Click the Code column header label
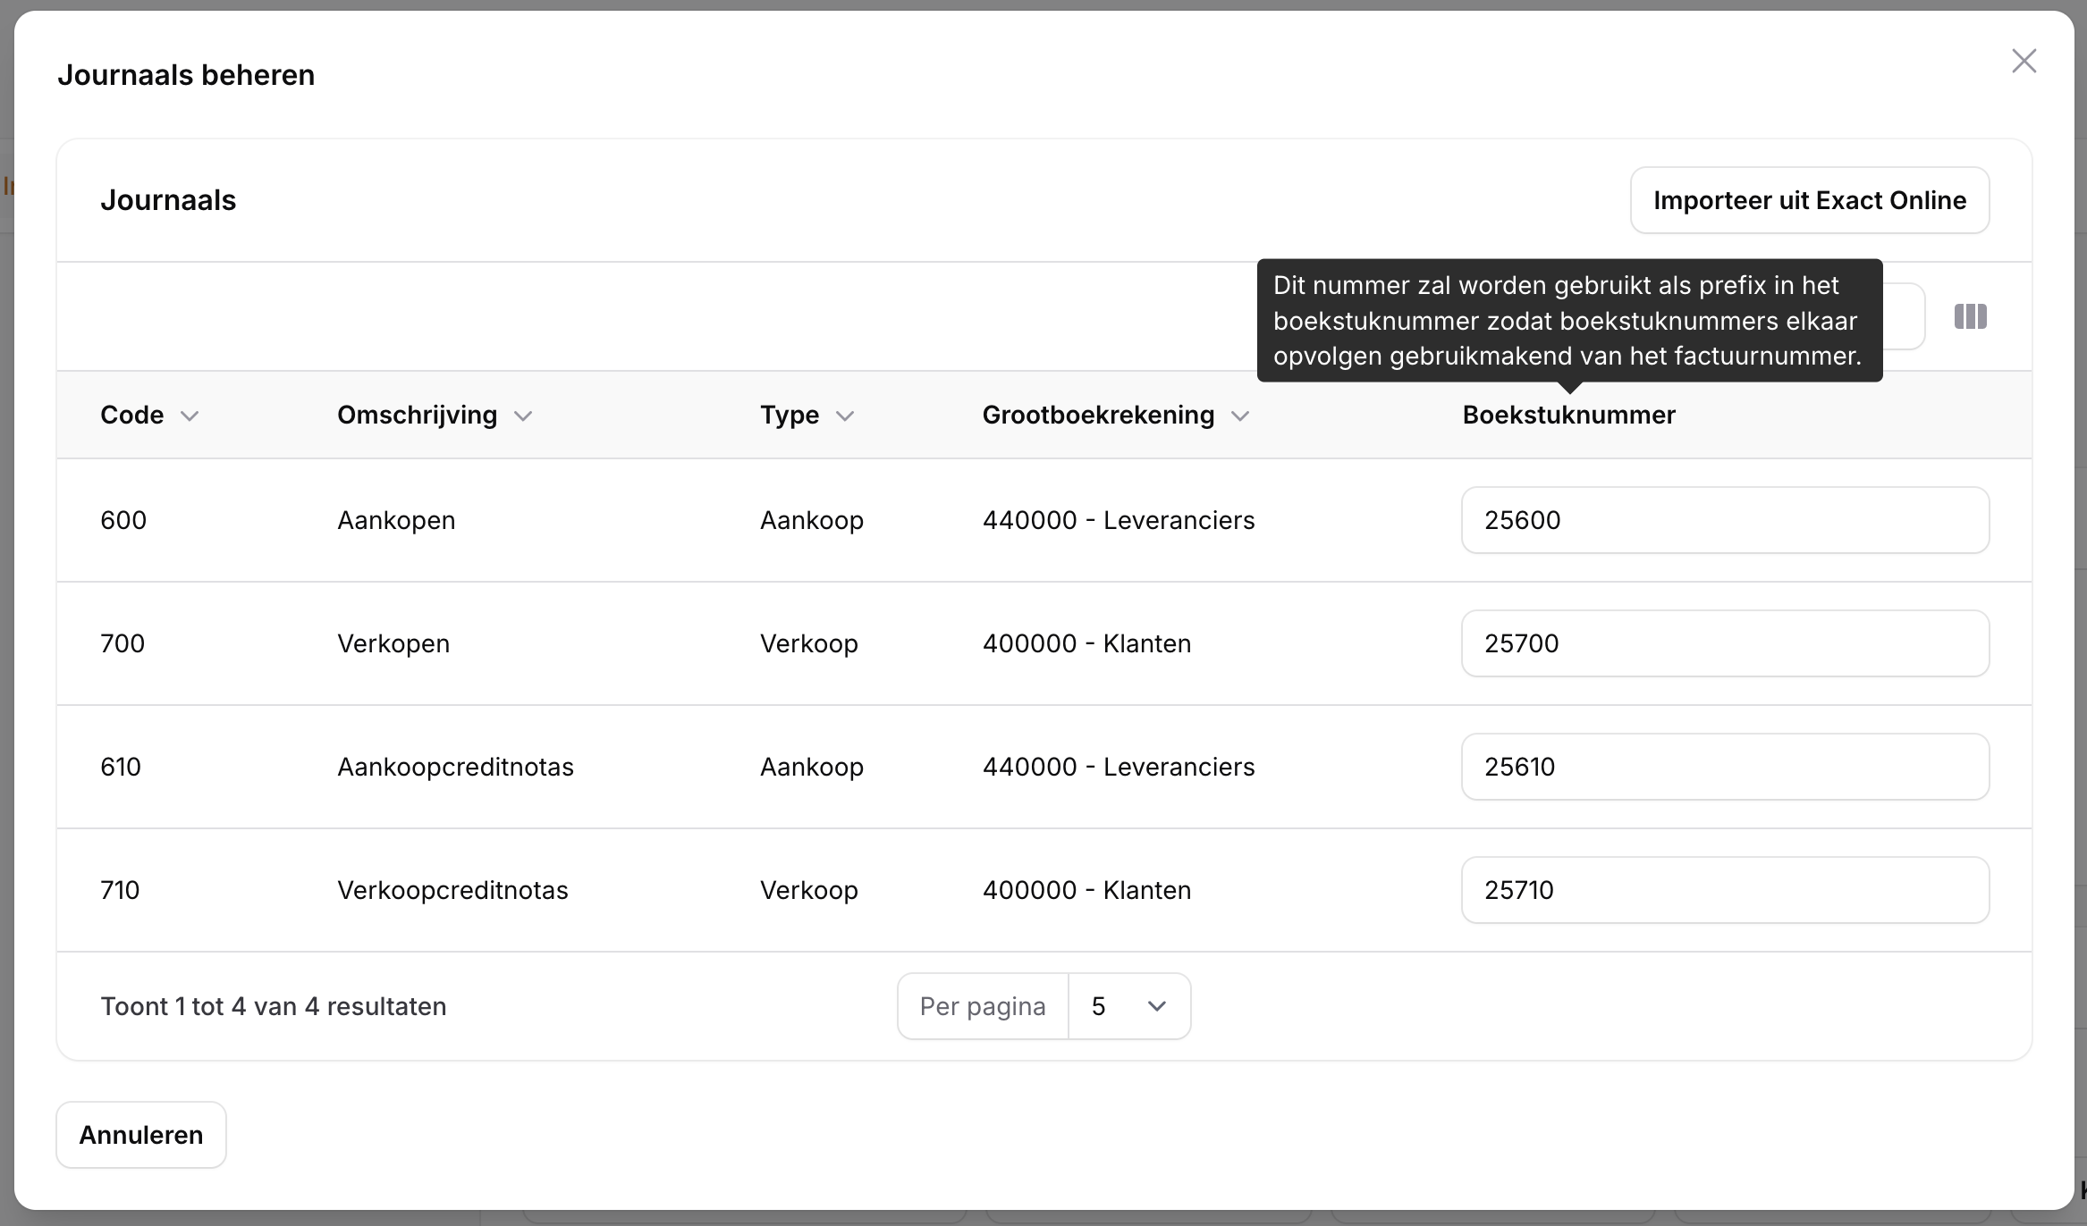The height and width of the screenshot is (1226, 2087). (131, 415)
